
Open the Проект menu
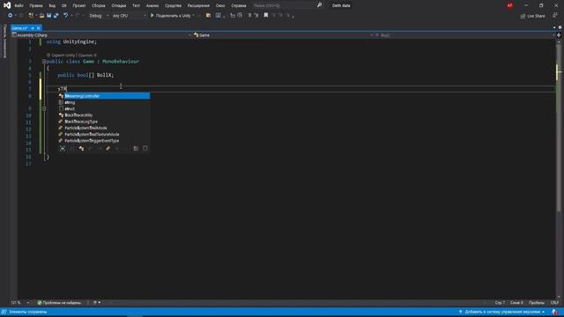point(79,6)
